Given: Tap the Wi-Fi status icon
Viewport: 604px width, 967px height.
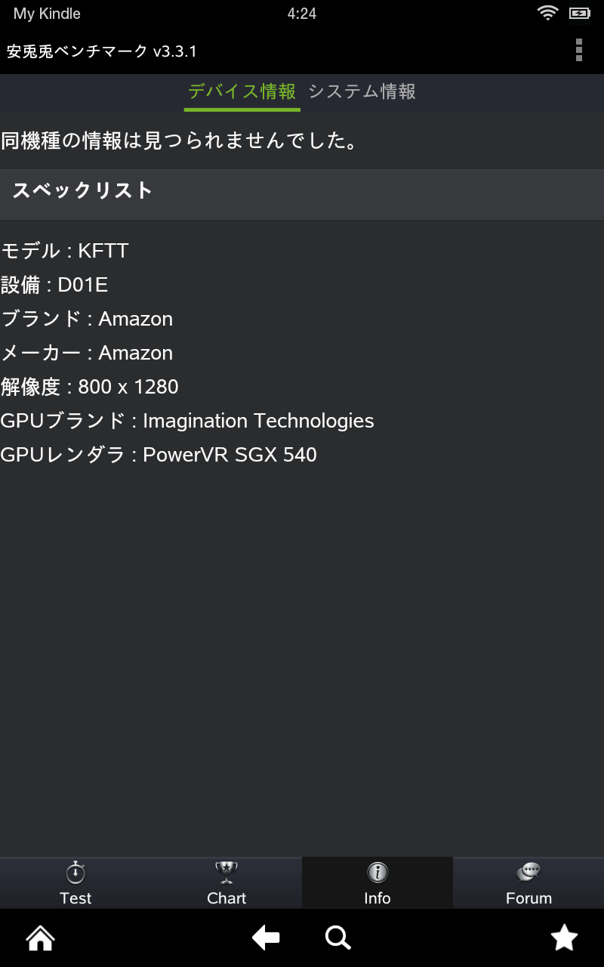Looking at the screenshot, I should pos(547,13).
